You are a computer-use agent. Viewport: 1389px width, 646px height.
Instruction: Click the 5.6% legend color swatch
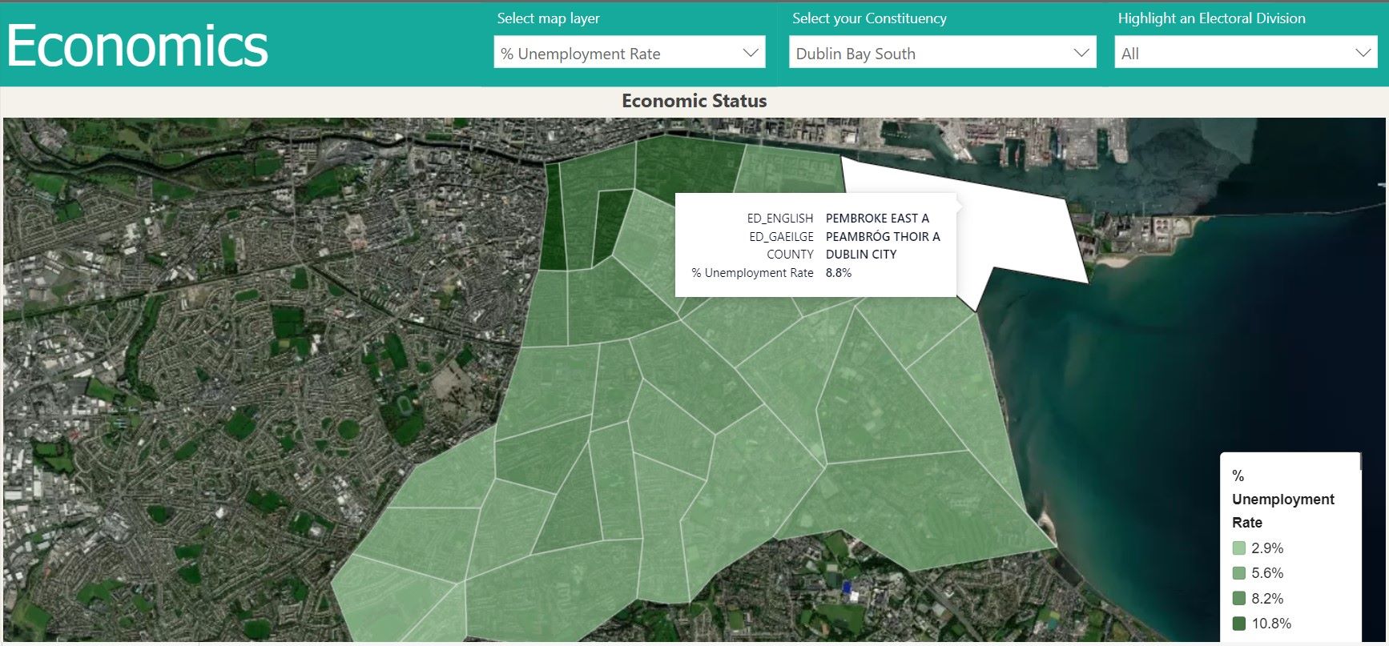[x=1239, y=573]
